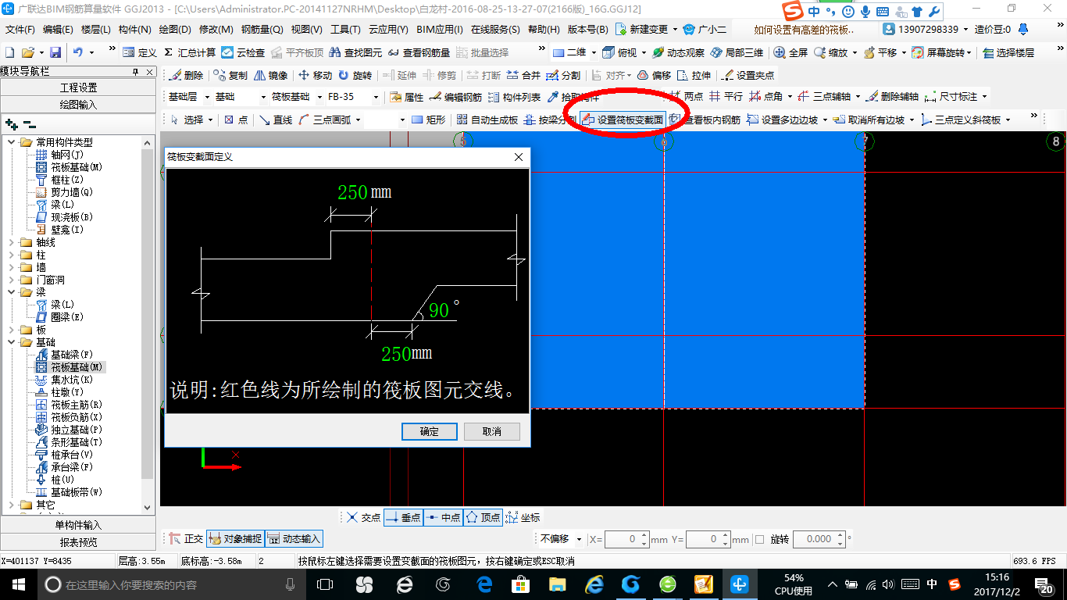Toggle 交点 intersection snap

click(x=363, y=517)
